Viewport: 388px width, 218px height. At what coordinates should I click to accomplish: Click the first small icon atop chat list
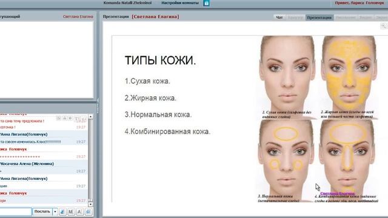point(58,119)
